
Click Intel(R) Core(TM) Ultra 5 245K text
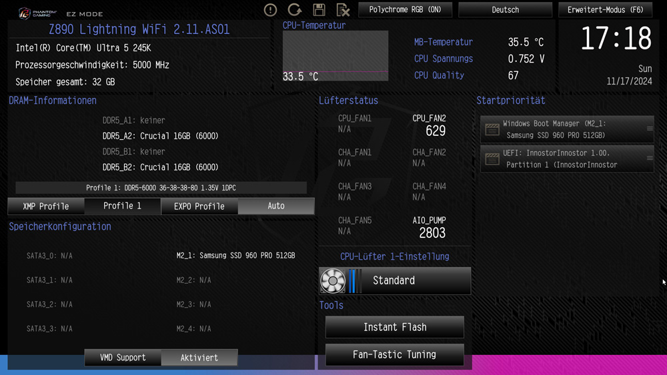(83, 48)
